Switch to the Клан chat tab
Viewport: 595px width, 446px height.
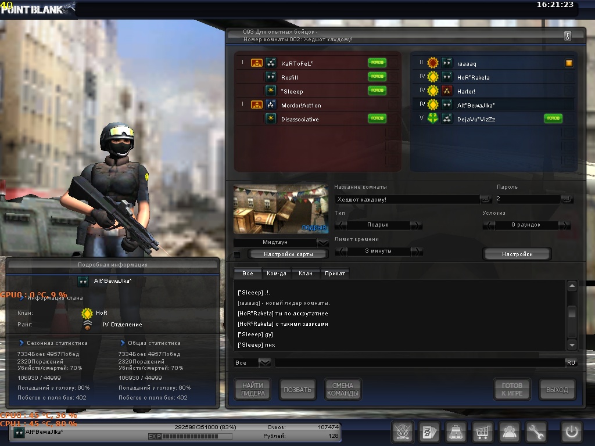tap(306, 274)
